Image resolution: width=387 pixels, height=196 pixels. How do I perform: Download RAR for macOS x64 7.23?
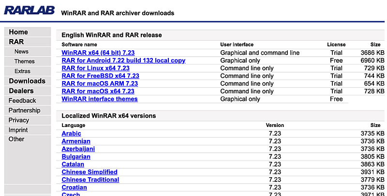coord(98,91)
